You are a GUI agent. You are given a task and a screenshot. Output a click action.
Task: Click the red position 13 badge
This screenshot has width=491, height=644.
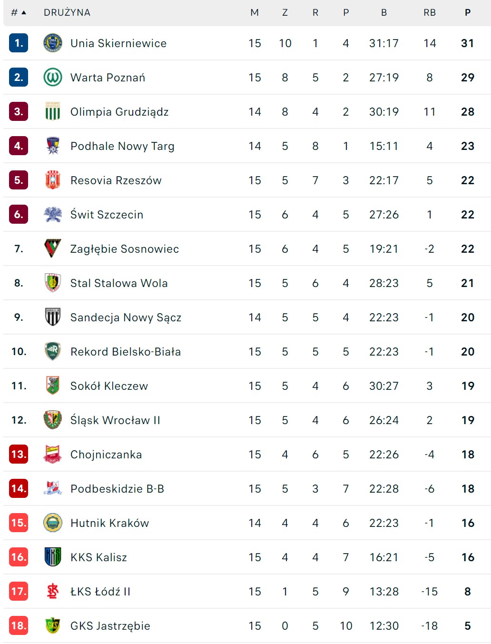tap(19, 454)
